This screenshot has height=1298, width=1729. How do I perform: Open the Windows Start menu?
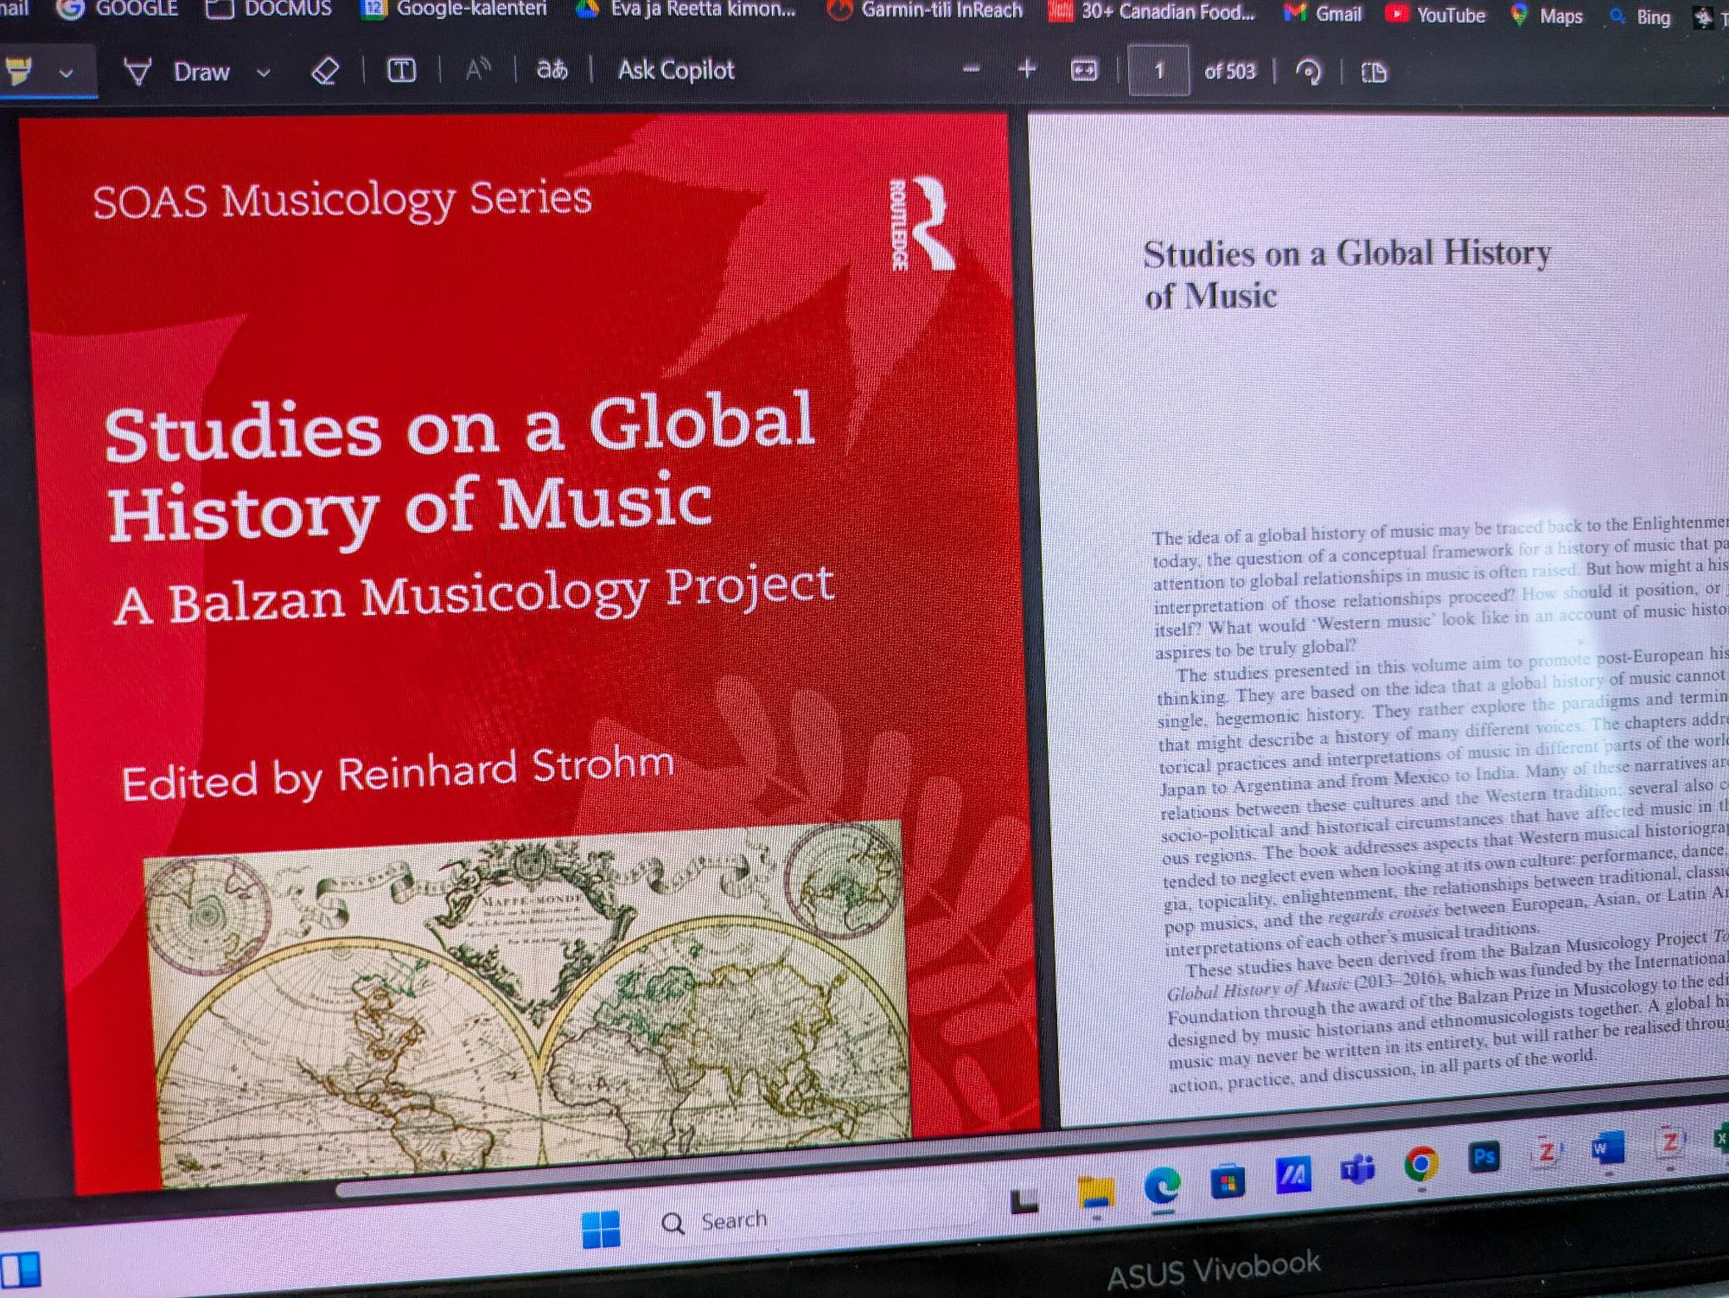tap(601, 1228)
